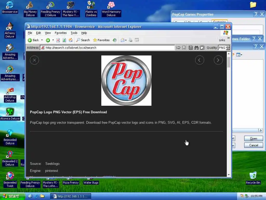Select Feeding Frenzy 2 Deluxe icon

50,9
